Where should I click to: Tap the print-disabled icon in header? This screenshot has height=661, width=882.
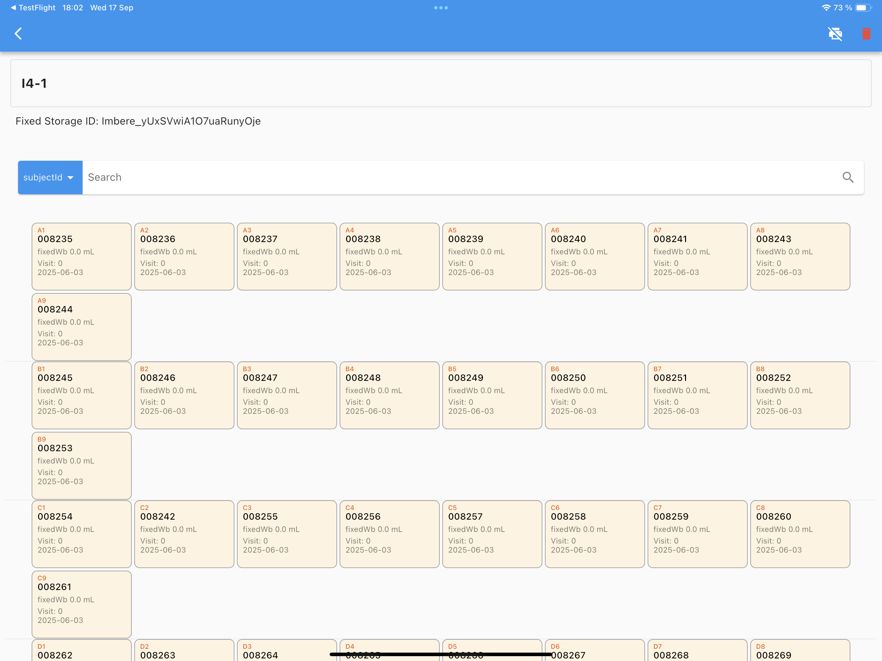coord(835,34)
